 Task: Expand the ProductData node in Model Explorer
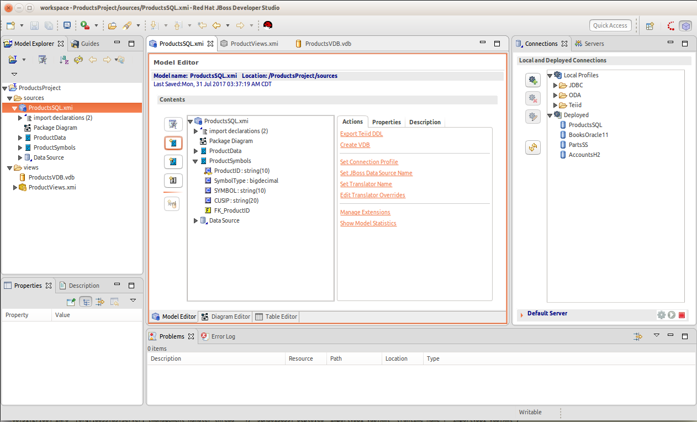click(20, 138)
